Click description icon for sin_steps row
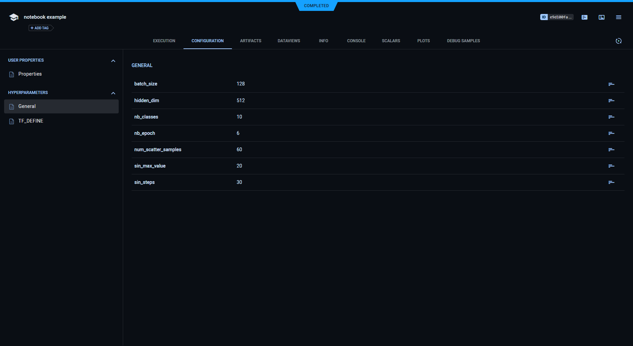The width and height of the screenshot is (633, 346). tap(611, 182)
